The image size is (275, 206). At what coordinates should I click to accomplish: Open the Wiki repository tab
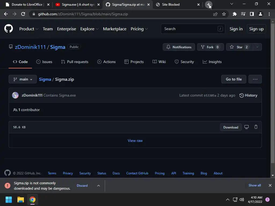coord(159,62)
